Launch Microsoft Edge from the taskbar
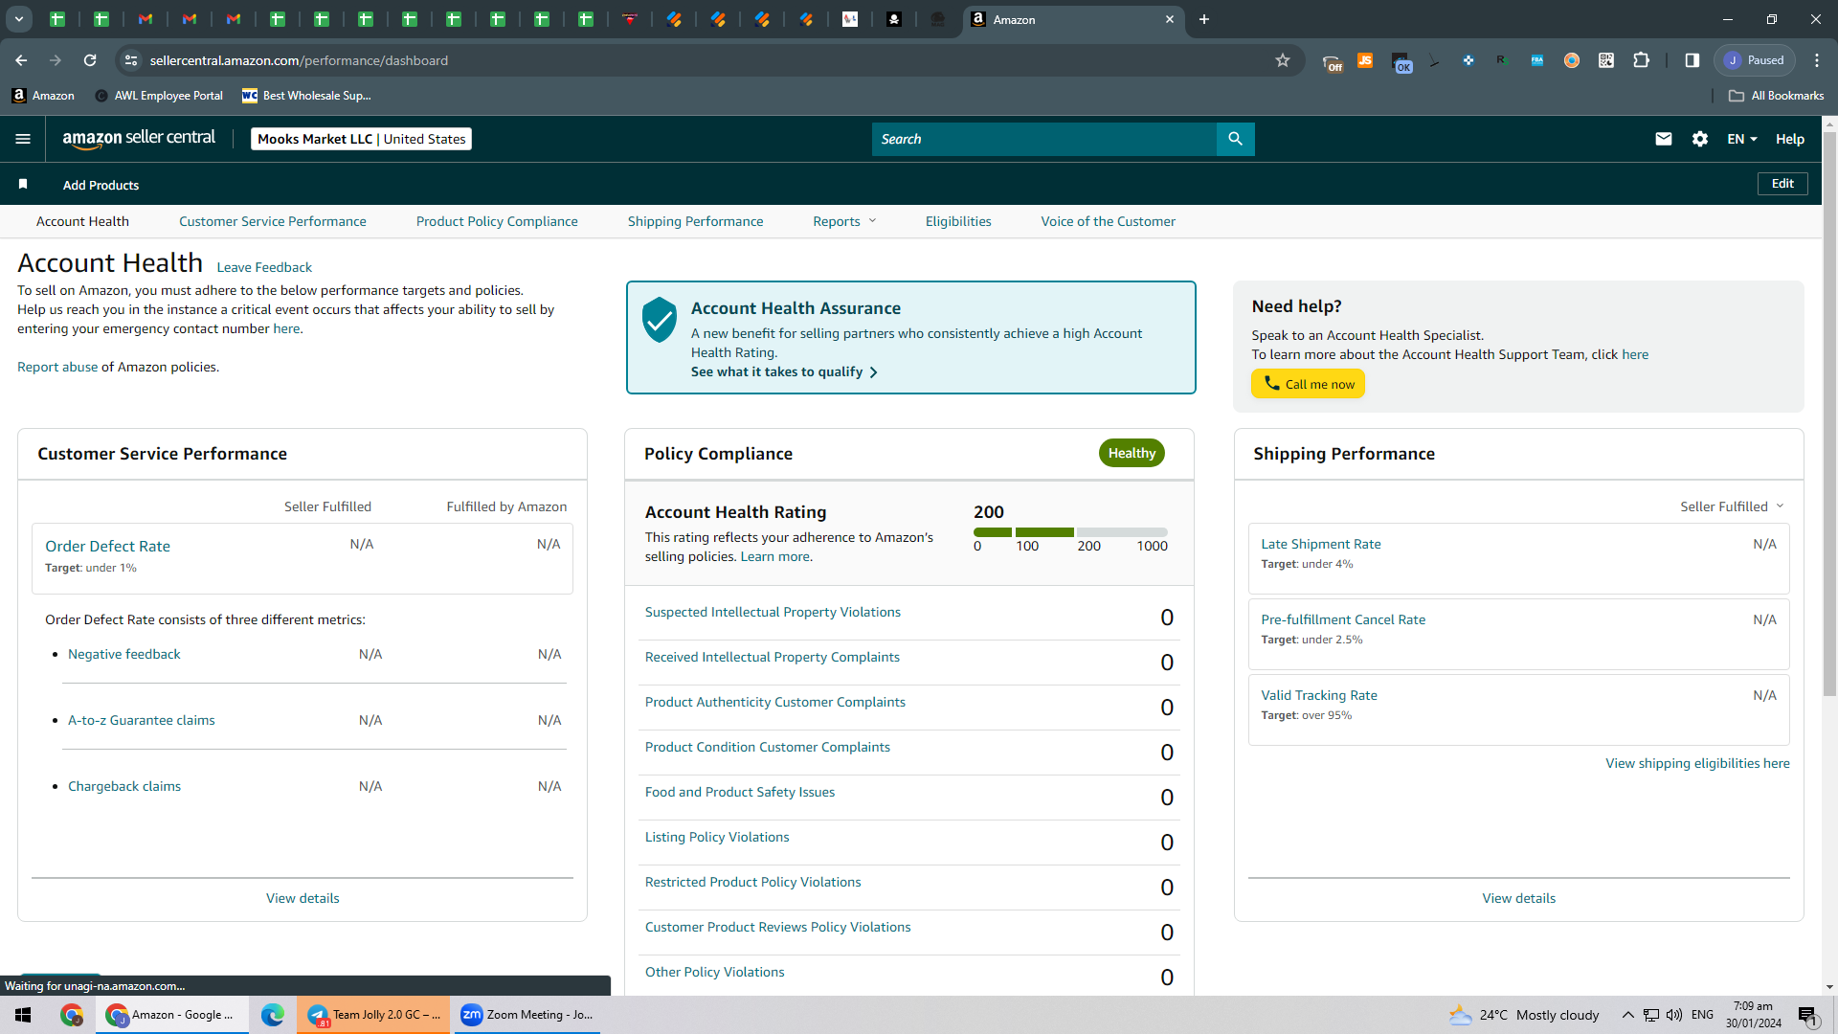 [273, 1015]
